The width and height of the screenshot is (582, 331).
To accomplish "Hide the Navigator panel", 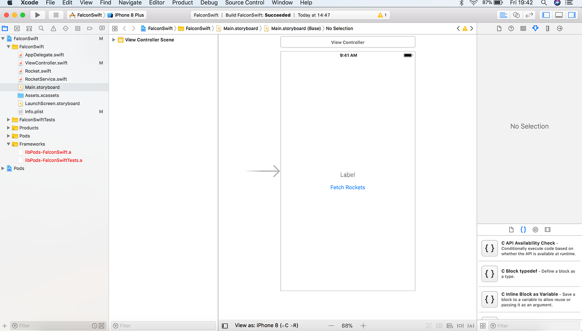I will [x=546, y=15].
